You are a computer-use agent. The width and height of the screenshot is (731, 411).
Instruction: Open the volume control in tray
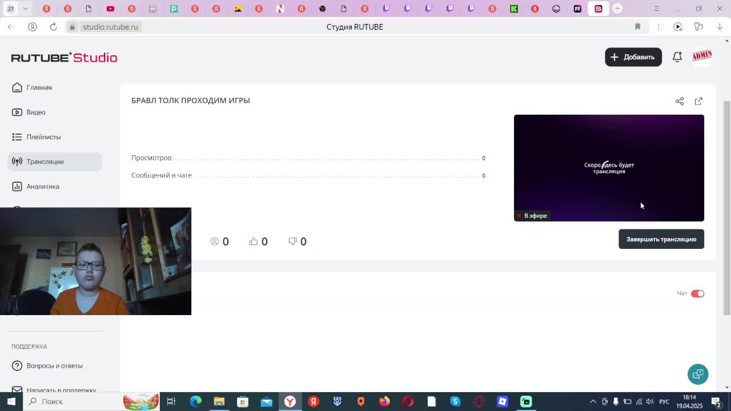coord(650,401)
